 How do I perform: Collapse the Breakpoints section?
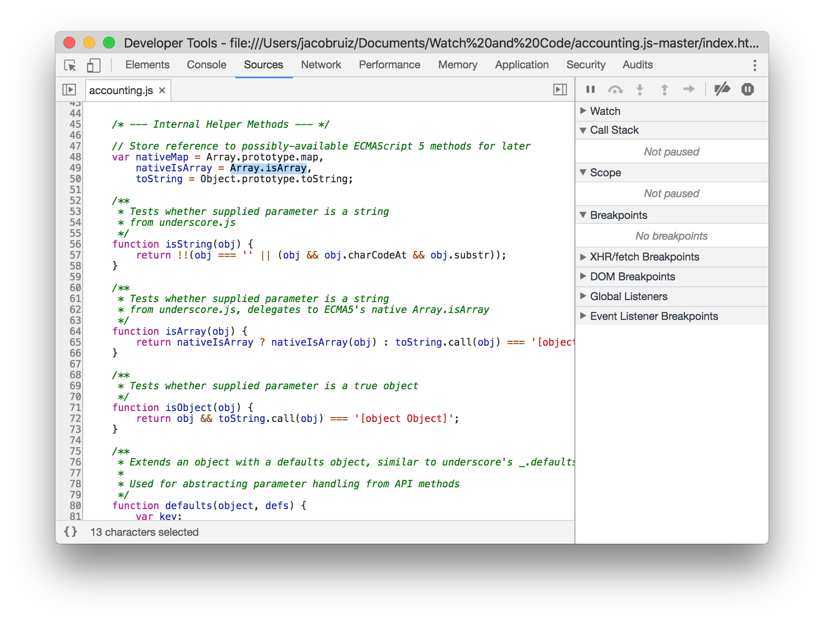click(672, 215)
